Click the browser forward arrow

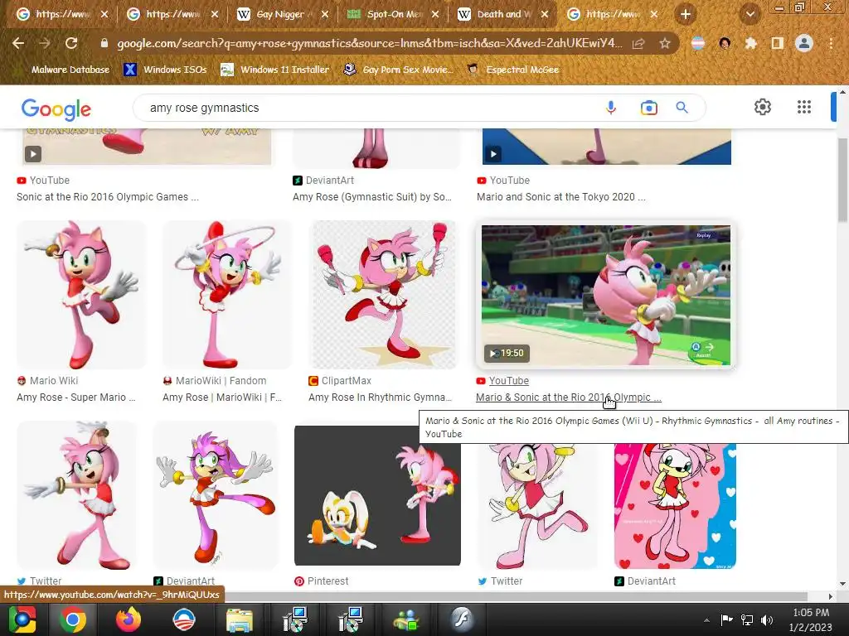pyautogui.click(x=45, y=43)
